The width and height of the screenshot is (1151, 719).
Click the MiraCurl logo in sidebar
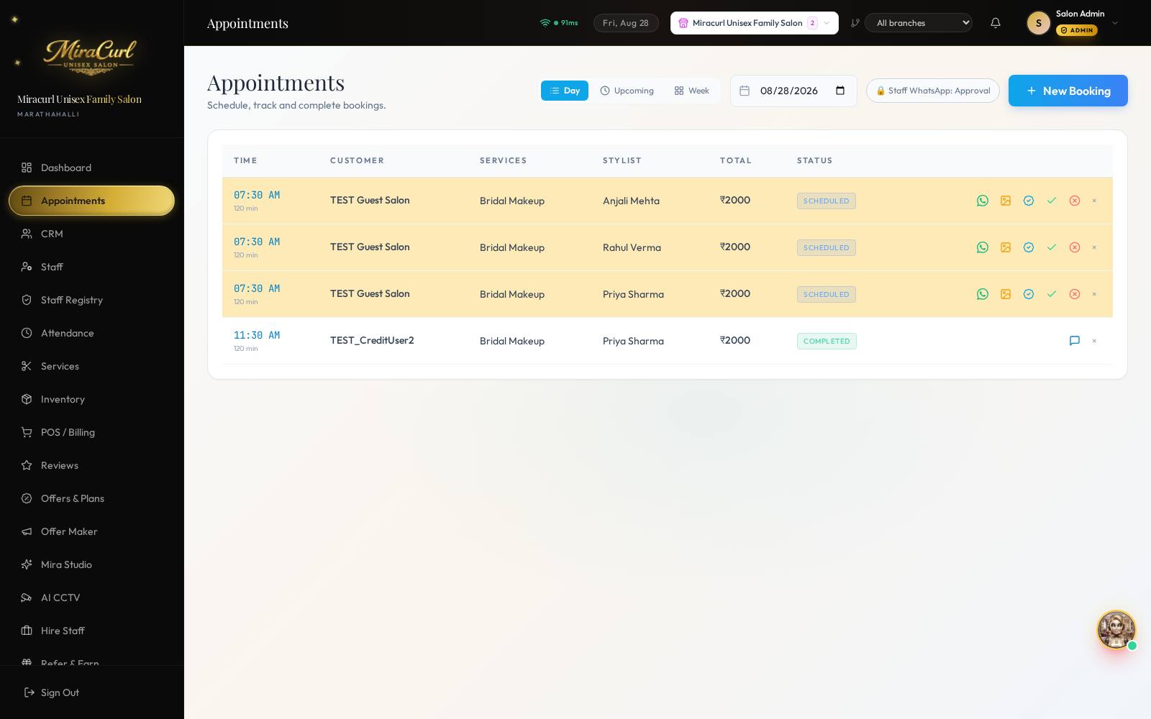pyautogui.click(x=91, y=57)
